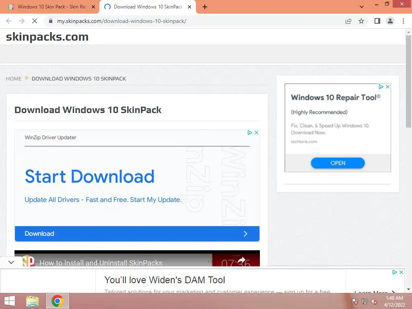Screen dimensions: 412x309
Task: Click the Start Download ad headline
Action: point(90,176)
